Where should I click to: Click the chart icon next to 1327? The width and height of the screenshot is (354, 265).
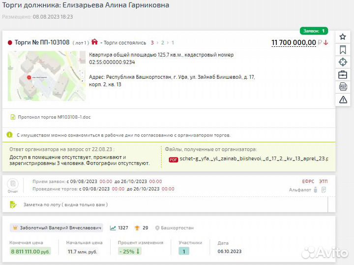tap(113, 228)
